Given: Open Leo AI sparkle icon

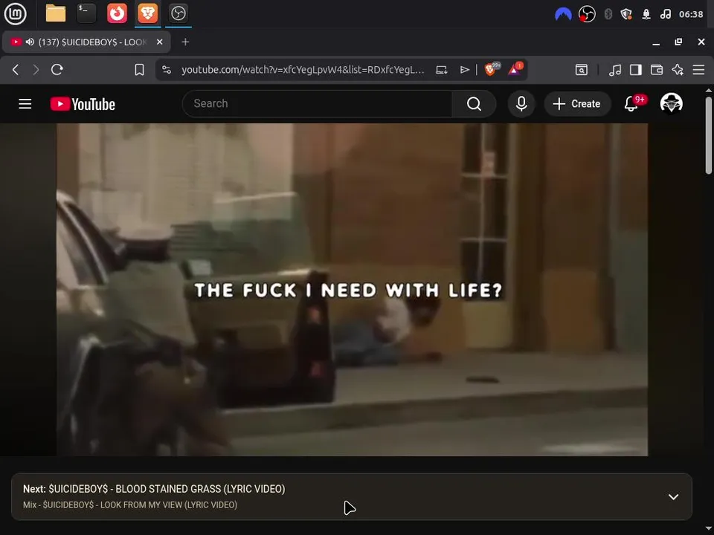Looking at the screenshot, I should point(678,70).
